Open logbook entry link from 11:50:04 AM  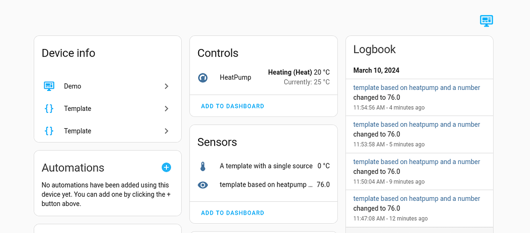[416, 162]
